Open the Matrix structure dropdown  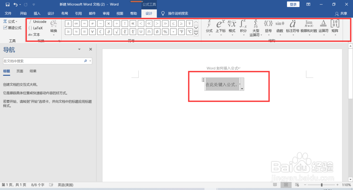click(x=335, y=28)
